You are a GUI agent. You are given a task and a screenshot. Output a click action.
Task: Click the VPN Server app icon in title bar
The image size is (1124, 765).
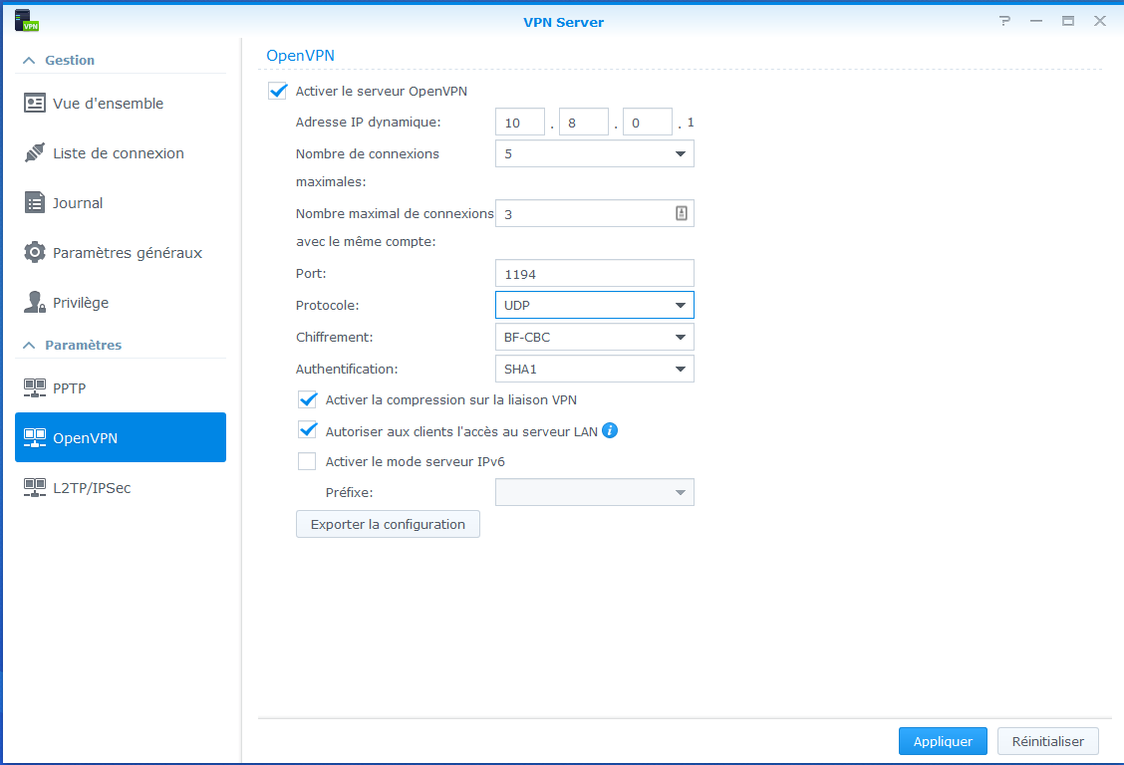27,21
